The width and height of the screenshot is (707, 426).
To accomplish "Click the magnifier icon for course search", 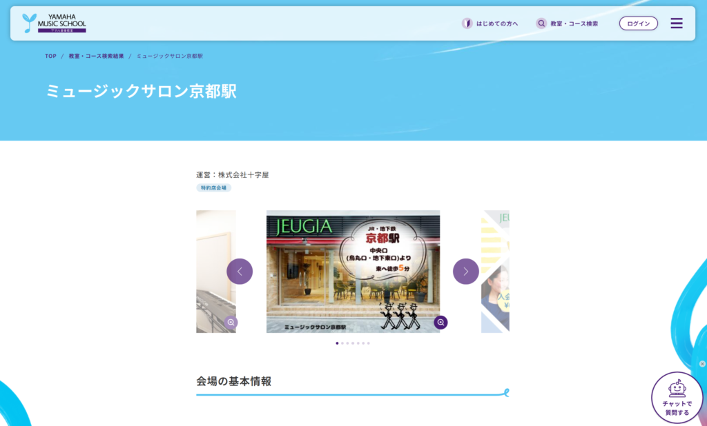I will (541, 23).
